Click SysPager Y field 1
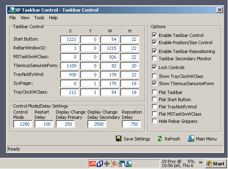Image resolution: width=228 pixels, height=169 pixels. click(x=90, y=83)
